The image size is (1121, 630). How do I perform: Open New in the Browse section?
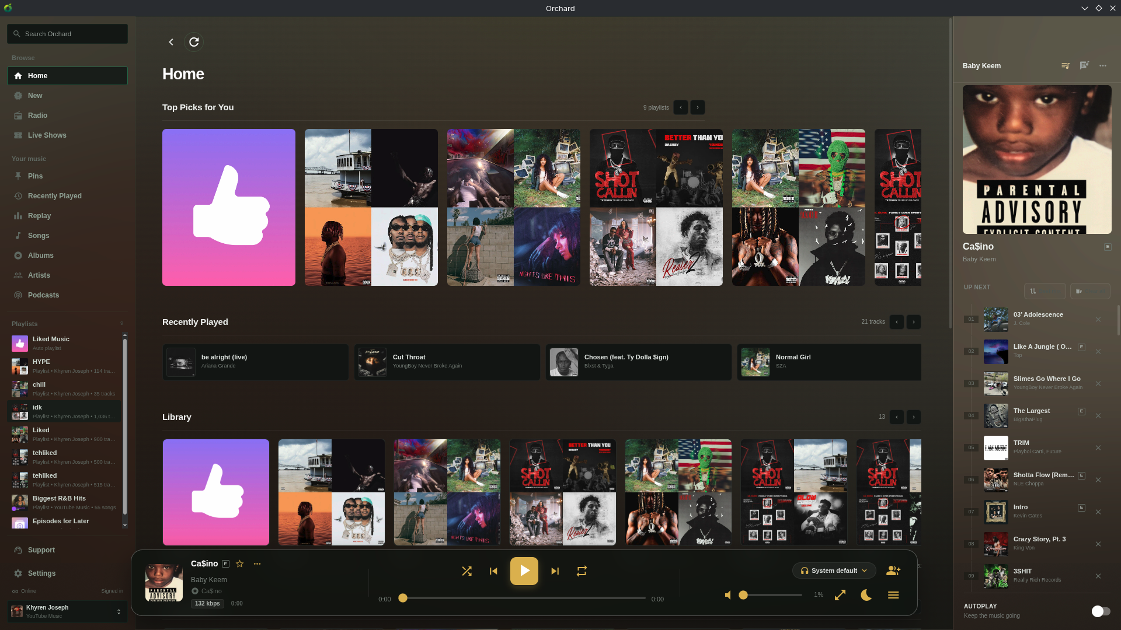67,96
